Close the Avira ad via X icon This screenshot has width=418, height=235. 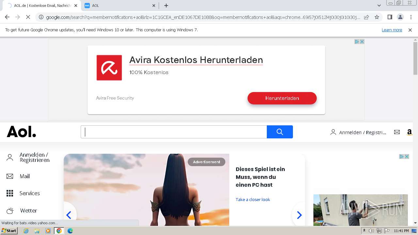(x=362, y=41)
